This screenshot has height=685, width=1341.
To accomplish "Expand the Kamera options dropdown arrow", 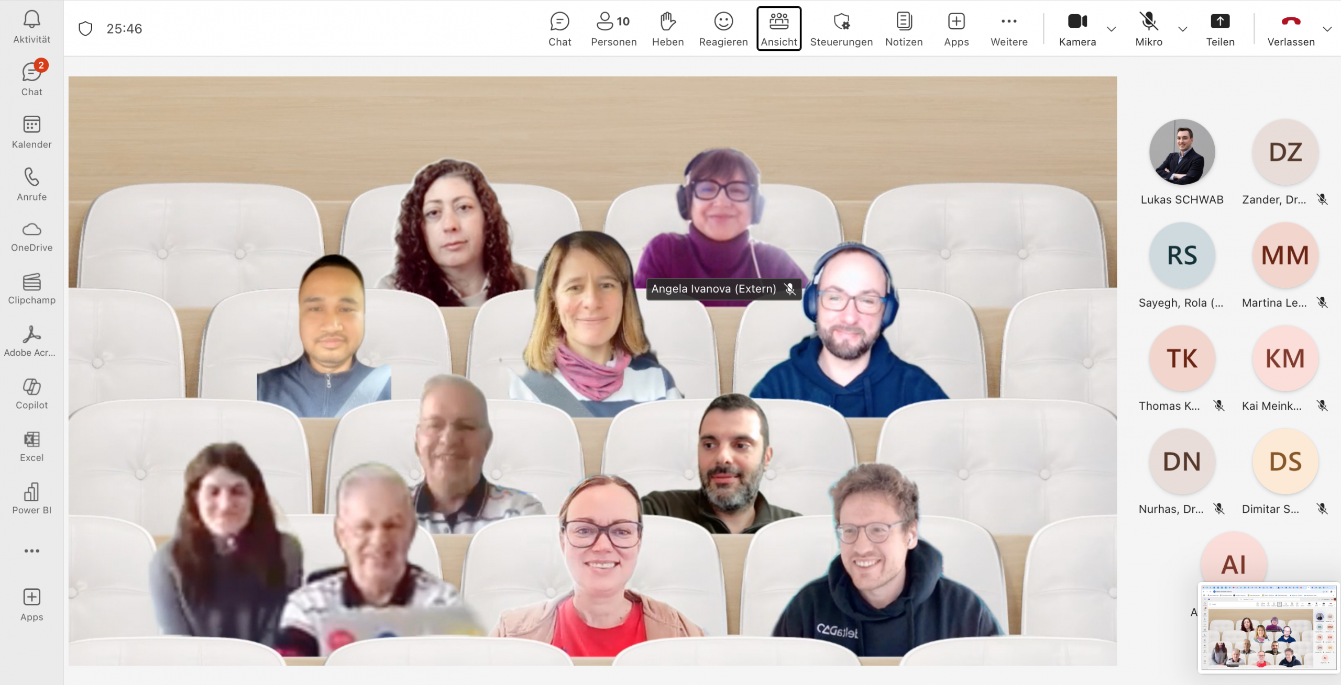I will point(1111,29).
